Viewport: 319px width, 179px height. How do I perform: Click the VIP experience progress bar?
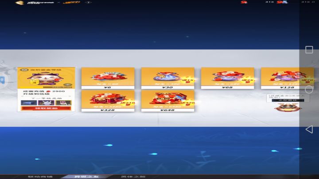click(46, 87)
